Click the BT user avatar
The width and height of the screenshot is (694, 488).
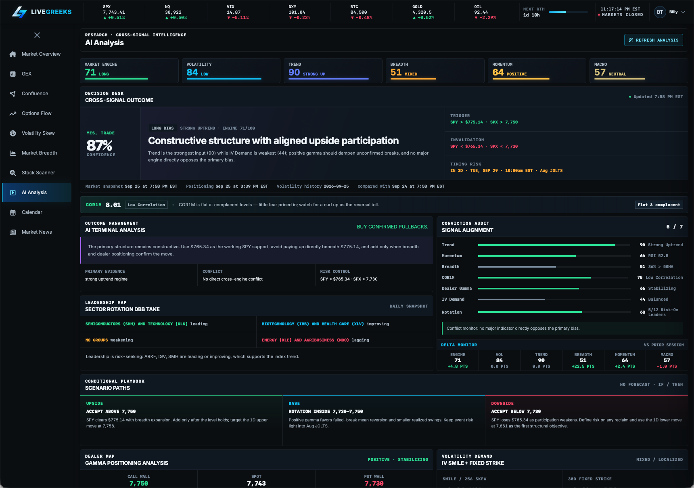point(660,12)
